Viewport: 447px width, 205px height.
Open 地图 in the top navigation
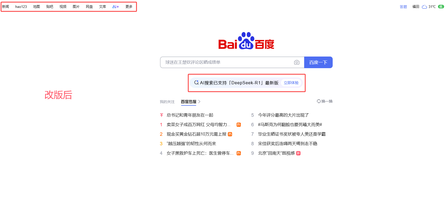36,7
